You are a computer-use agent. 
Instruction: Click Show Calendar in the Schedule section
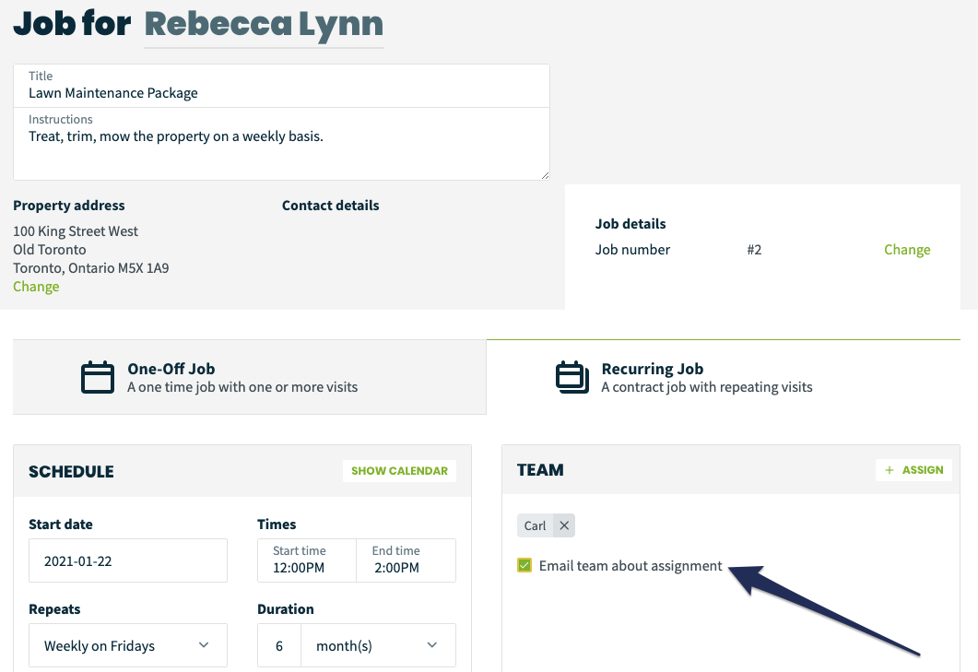399,470
